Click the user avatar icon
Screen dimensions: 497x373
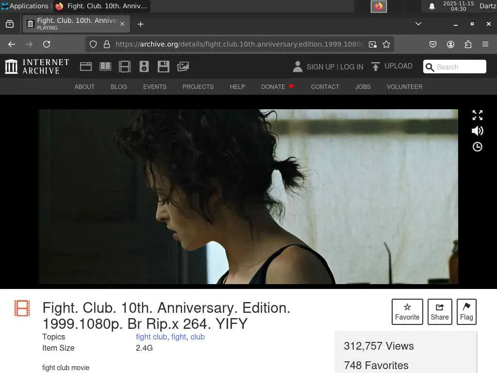tap(298, 67)
